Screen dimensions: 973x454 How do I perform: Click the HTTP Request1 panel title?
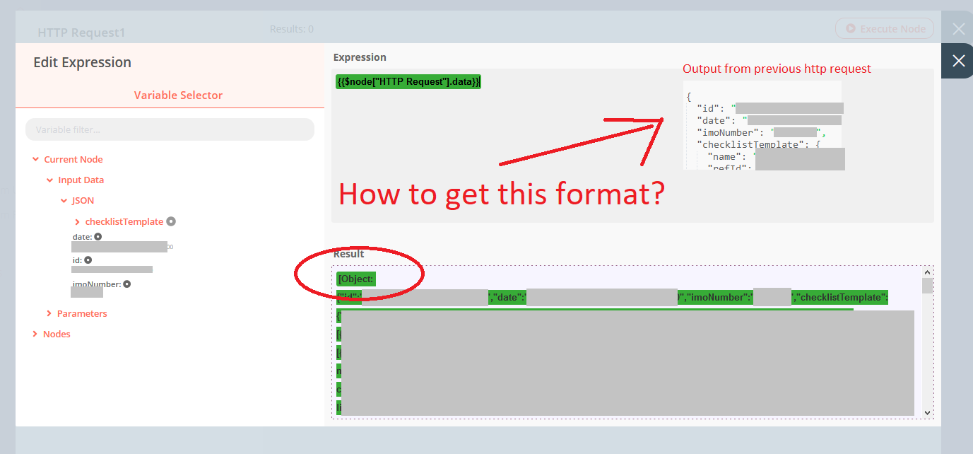pyautogui.click(x=81, y=33)
